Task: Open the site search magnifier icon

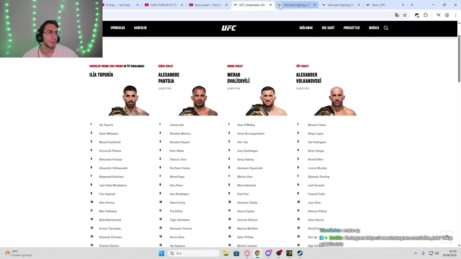Action: click(x=386, y=28)
